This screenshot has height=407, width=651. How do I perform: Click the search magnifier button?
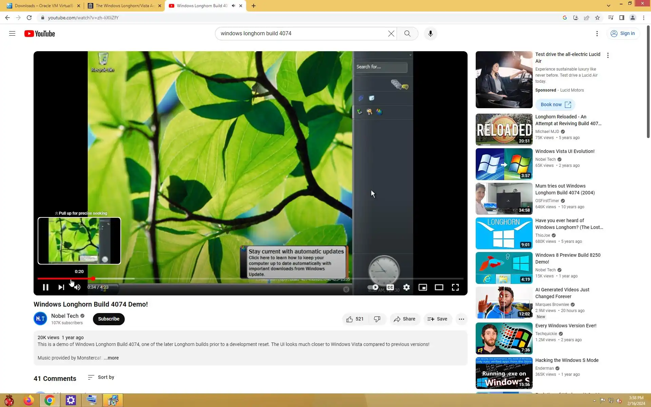pyautogui.click(x=407, y=34)
